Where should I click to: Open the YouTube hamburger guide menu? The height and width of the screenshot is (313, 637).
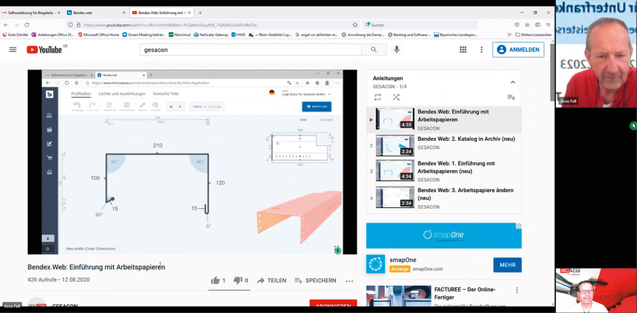(x=12, y=50)
